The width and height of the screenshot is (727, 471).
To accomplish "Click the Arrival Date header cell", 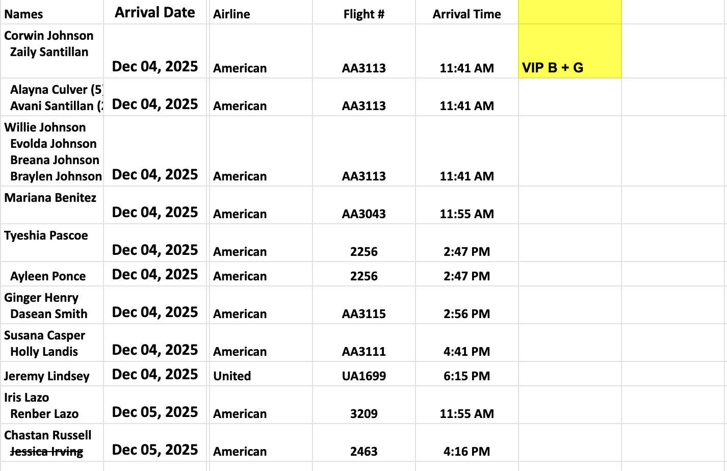I will point(155,12).
